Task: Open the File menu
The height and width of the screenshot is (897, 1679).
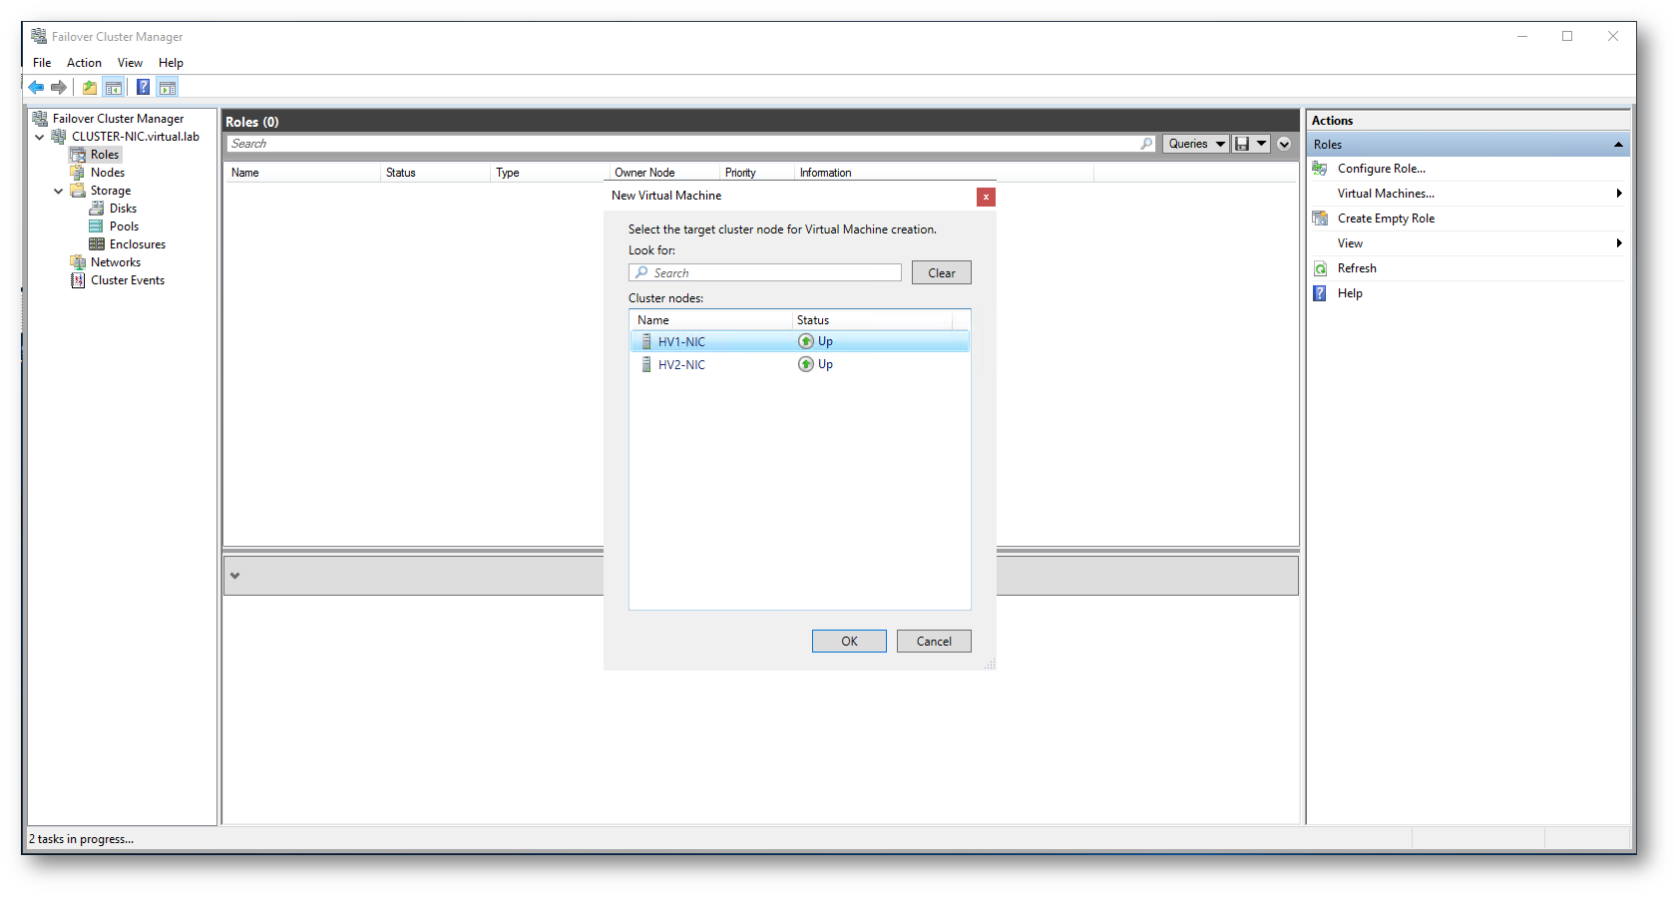Action: click(42, 63)
